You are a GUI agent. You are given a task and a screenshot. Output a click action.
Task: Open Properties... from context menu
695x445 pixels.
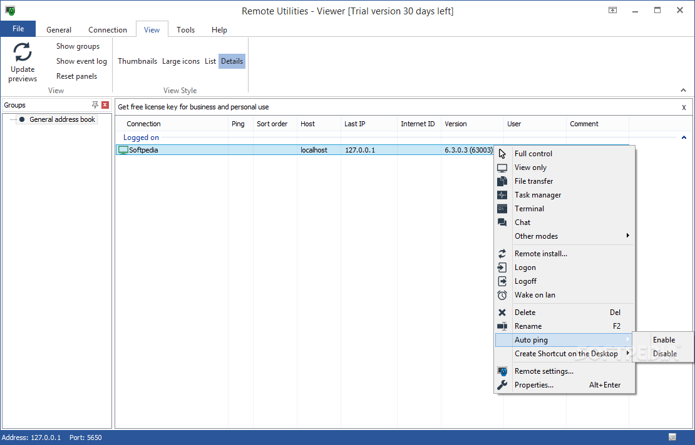[x=564, y=385]
